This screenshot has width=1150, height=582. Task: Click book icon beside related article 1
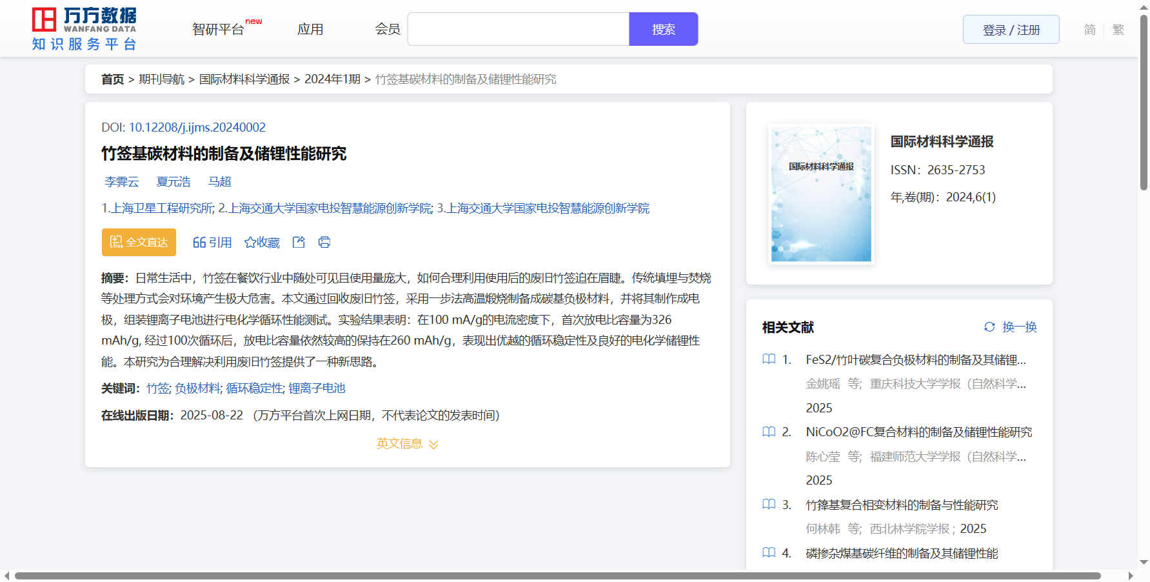769,359
